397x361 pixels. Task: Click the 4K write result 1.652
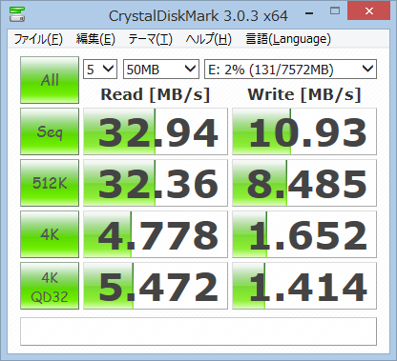304,234
